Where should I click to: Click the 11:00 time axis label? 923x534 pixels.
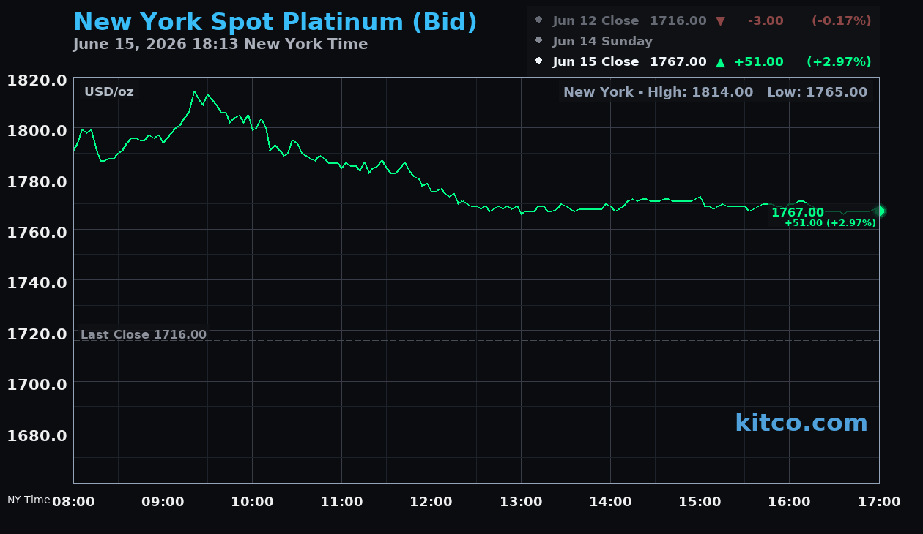[x=342, y=502]
